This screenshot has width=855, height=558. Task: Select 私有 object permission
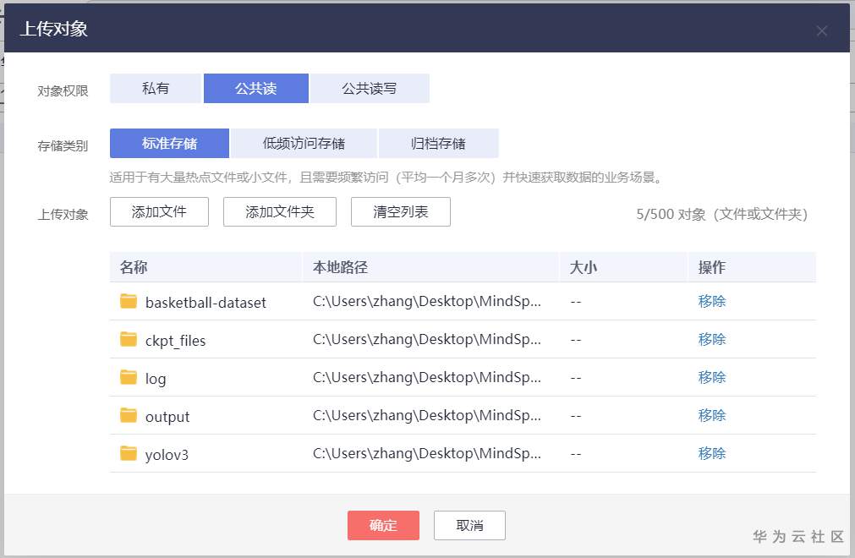point(156,88)
